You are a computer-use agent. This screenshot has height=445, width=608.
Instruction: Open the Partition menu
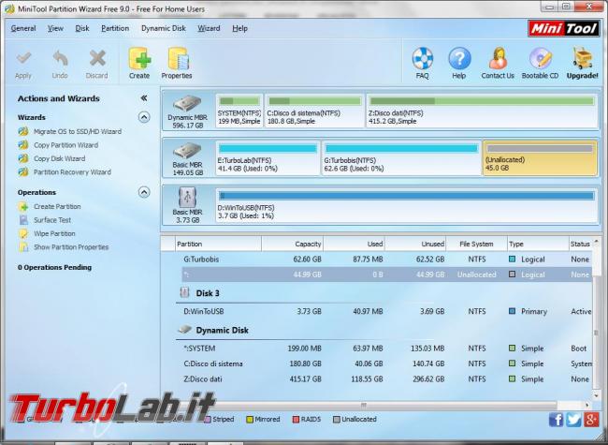click(115, 28)
